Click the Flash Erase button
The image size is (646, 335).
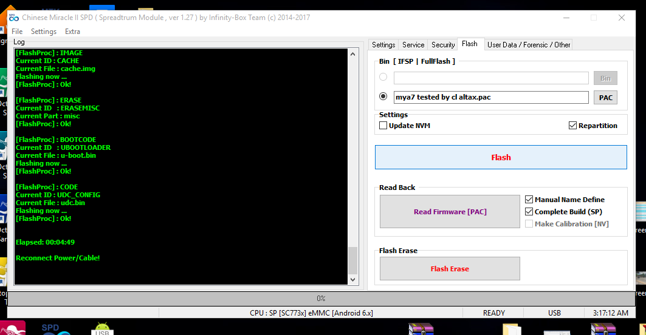(450, 269)
